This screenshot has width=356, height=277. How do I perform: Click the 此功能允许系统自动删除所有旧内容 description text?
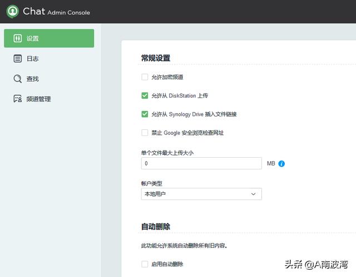click(184, 246)
